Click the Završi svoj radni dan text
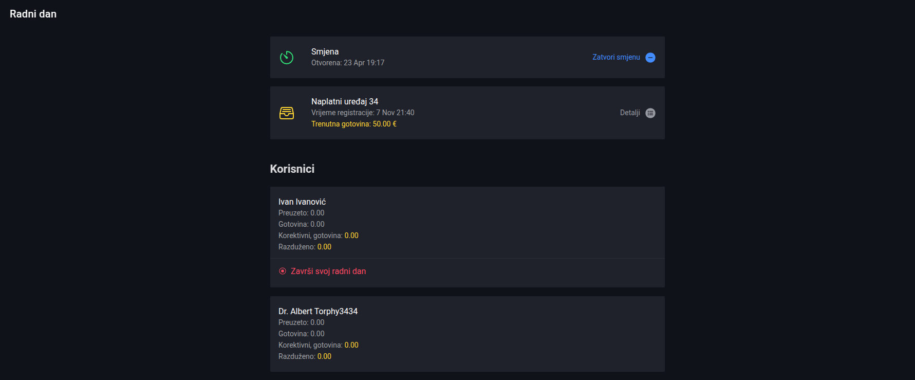Viewport: 915px width, 380px height. 328,271
